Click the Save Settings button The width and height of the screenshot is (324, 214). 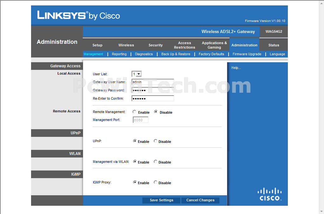[x=161, y=200]
